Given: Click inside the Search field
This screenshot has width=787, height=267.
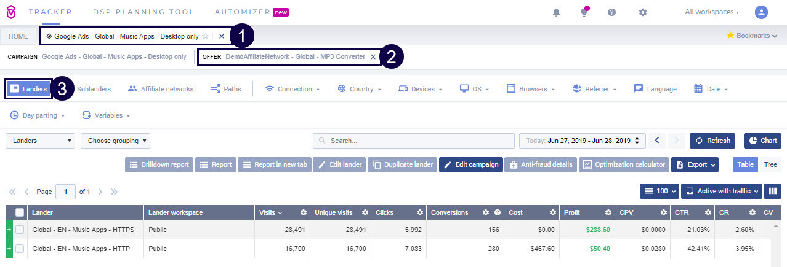Looking at the screenshot, I should coord(413,141).
